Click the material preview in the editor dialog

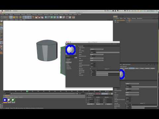[71, 50]
